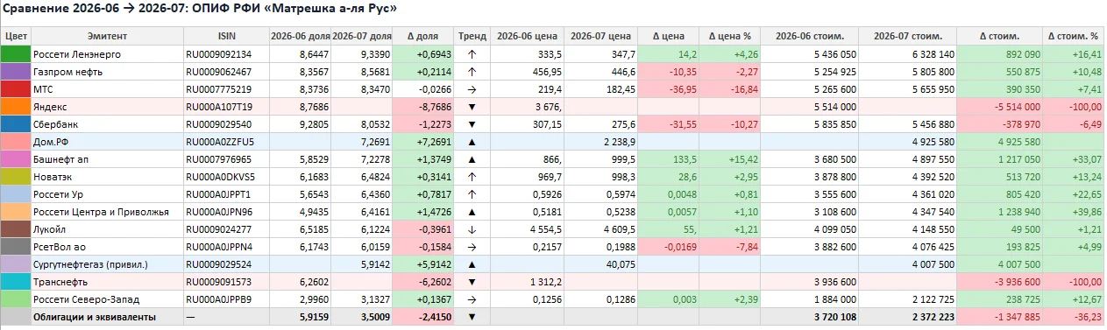Sort by the 2026-07 цена column header
Image resolution: width=1107 pixels, height=330 pixels.
point(600,36)
